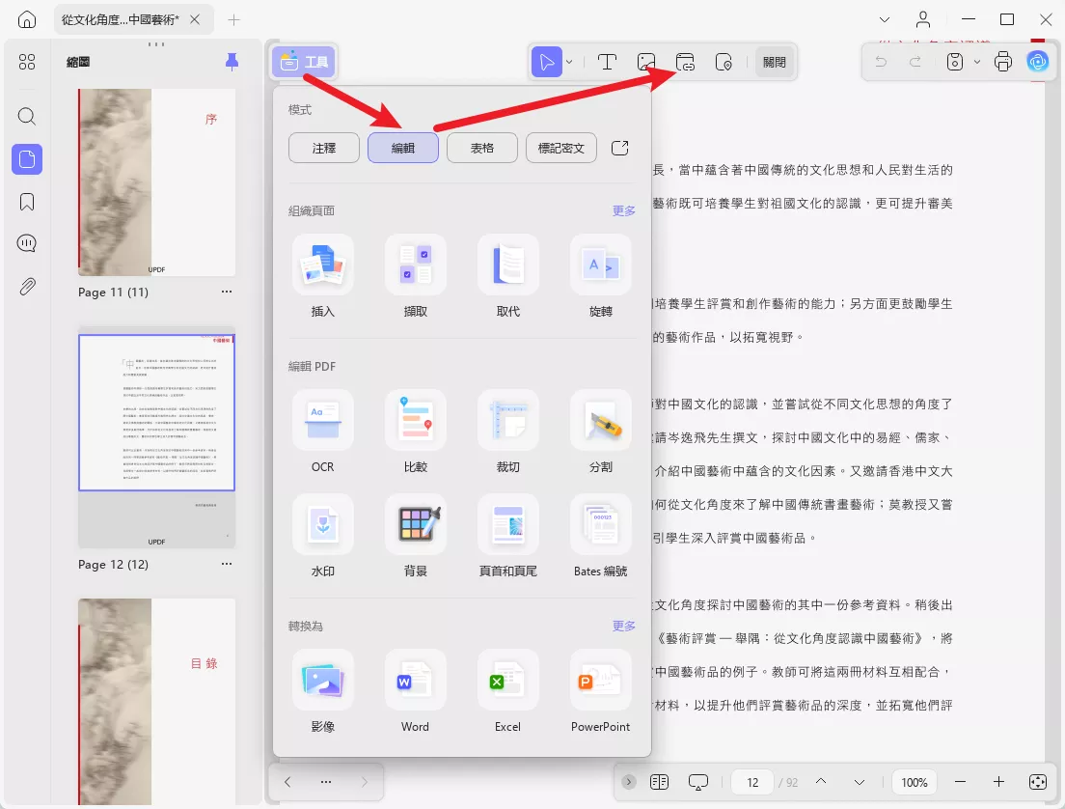Start slideshow presentation icon

[x=697, y=783]
